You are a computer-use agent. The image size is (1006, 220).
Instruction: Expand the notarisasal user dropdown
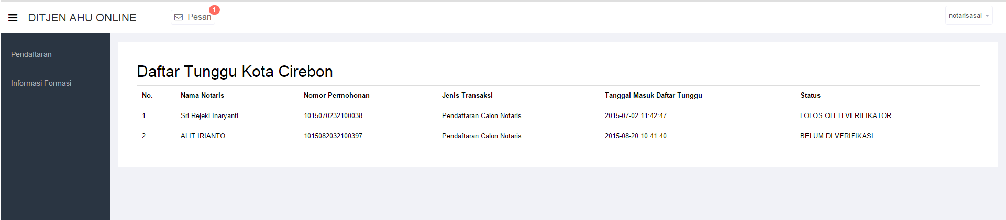969,16
